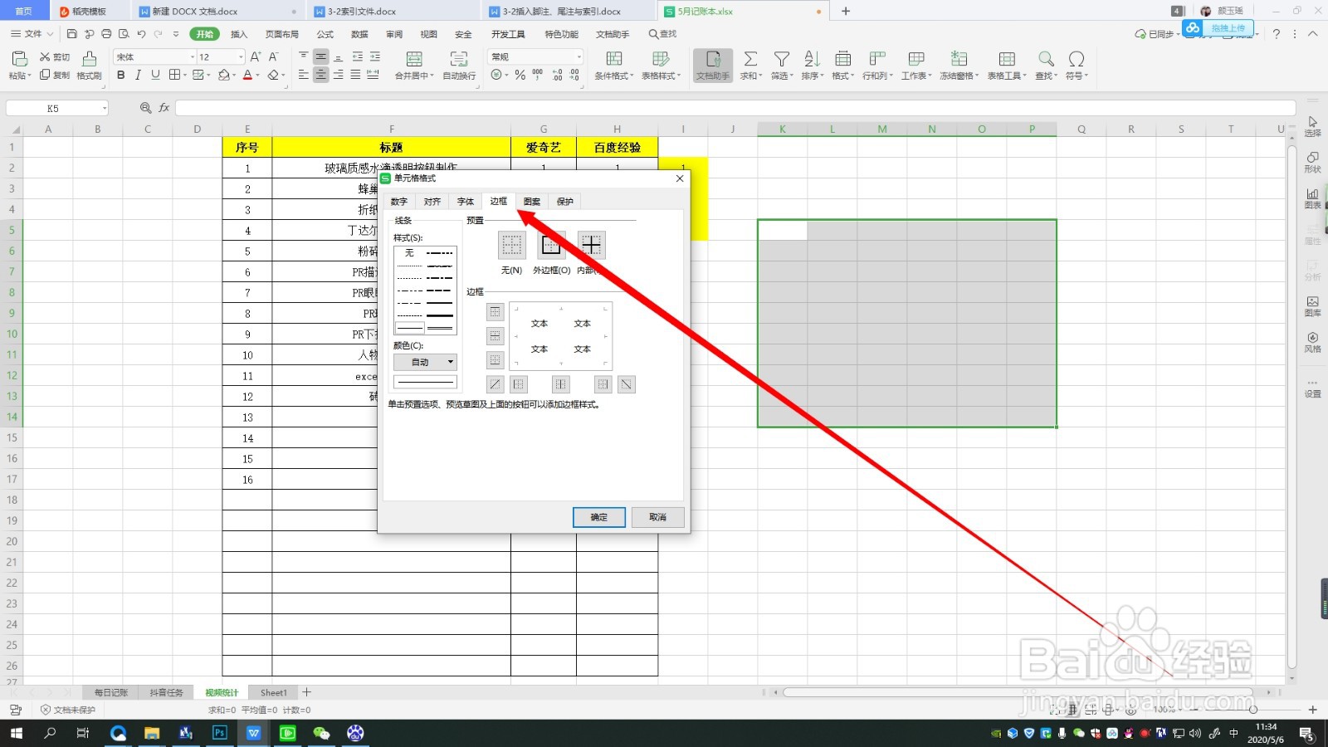Switch to the 数字 tab

(399, 202)
